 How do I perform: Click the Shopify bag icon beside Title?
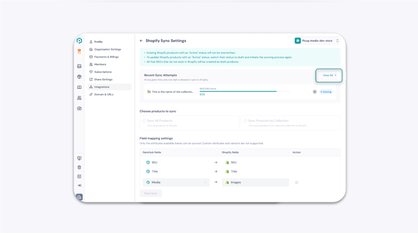click(x=227, y=172)
